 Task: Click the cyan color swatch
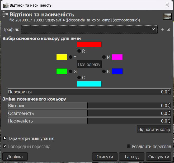(89, 84)
